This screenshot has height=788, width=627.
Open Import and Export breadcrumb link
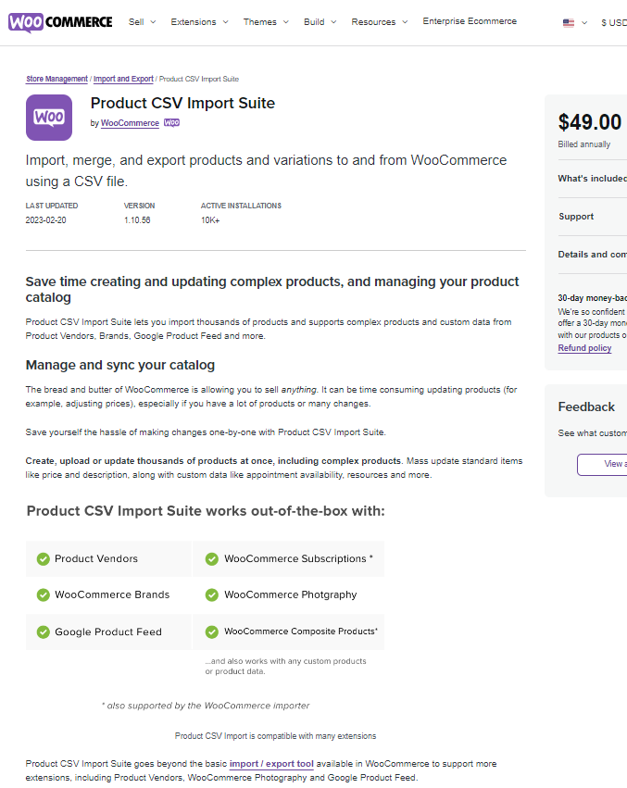pos(123,79)
